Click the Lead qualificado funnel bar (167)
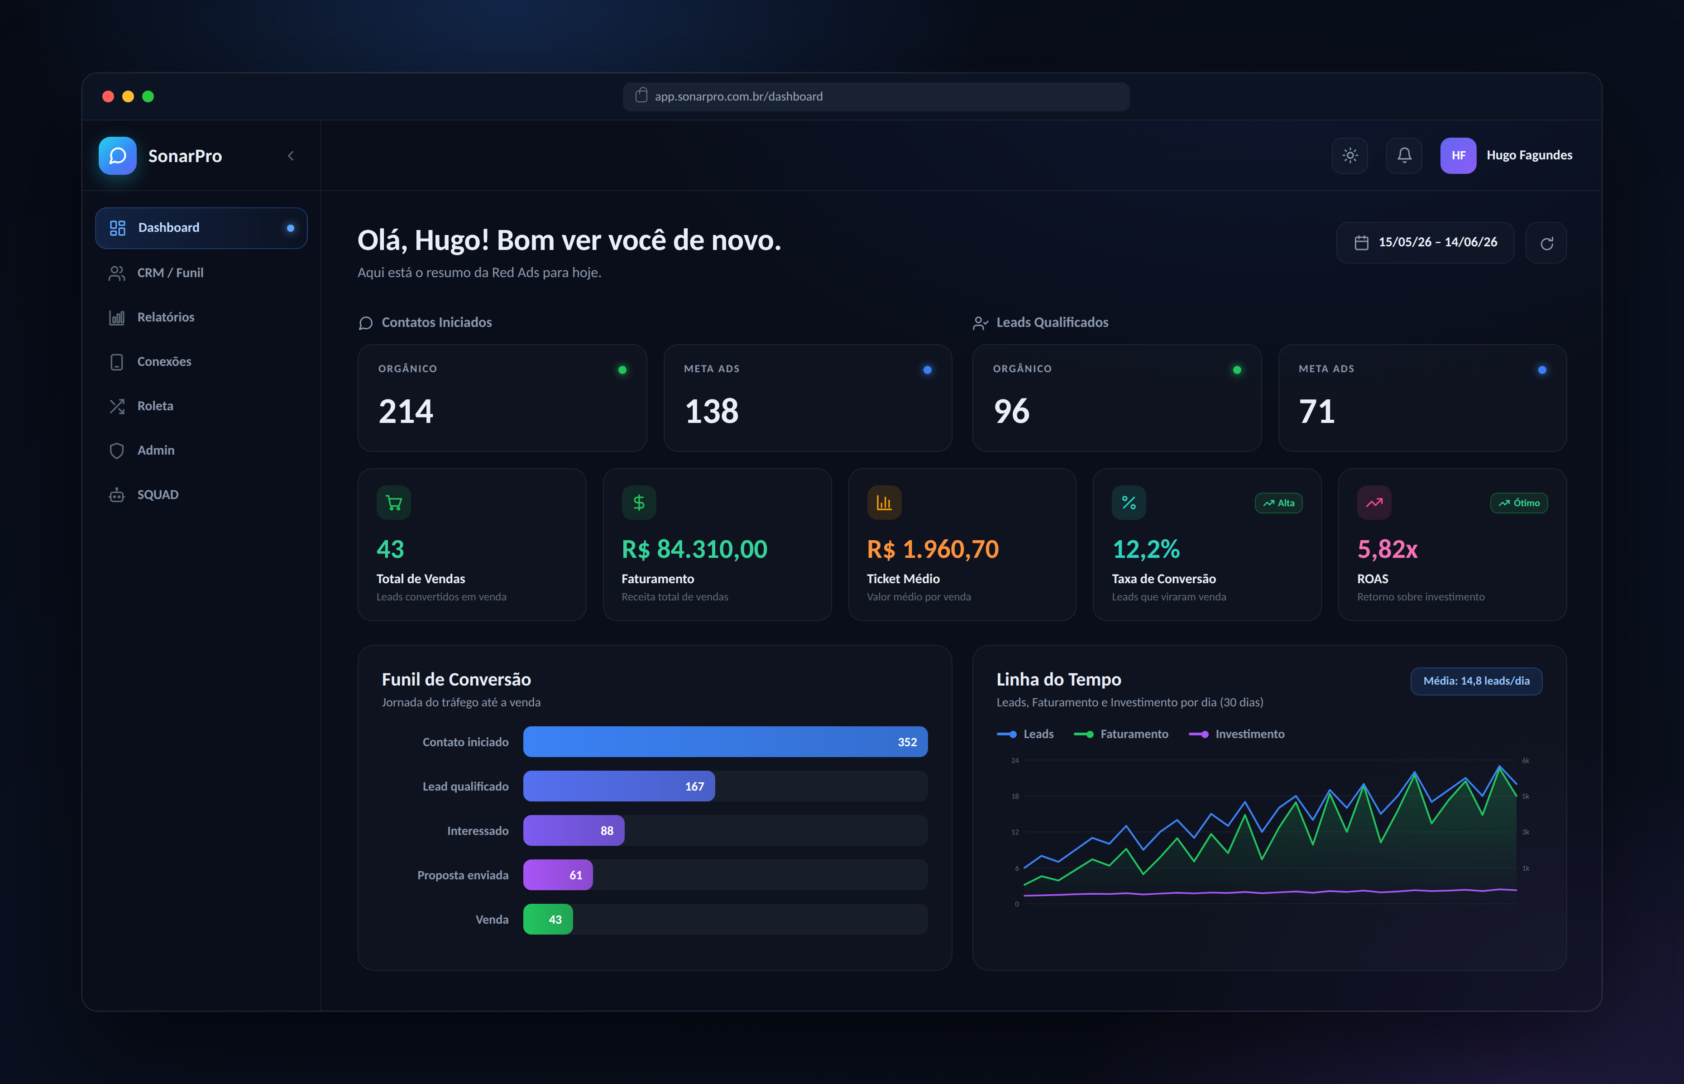This screenshot has height=1084, width=1684. (619, 786)
